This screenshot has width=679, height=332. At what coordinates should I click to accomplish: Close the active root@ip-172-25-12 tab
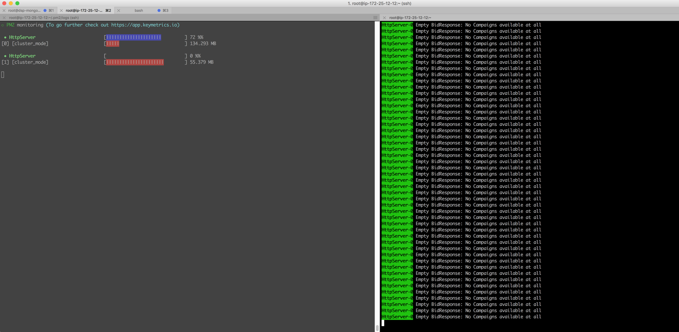(x=61, y=11)
